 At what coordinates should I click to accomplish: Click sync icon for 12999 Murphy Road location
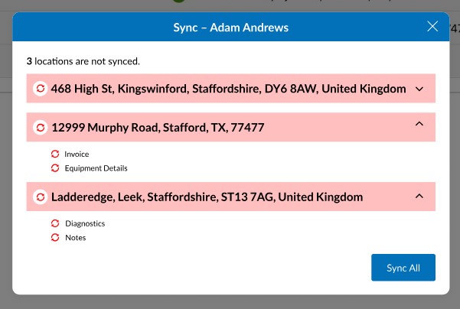click(41, 128)
